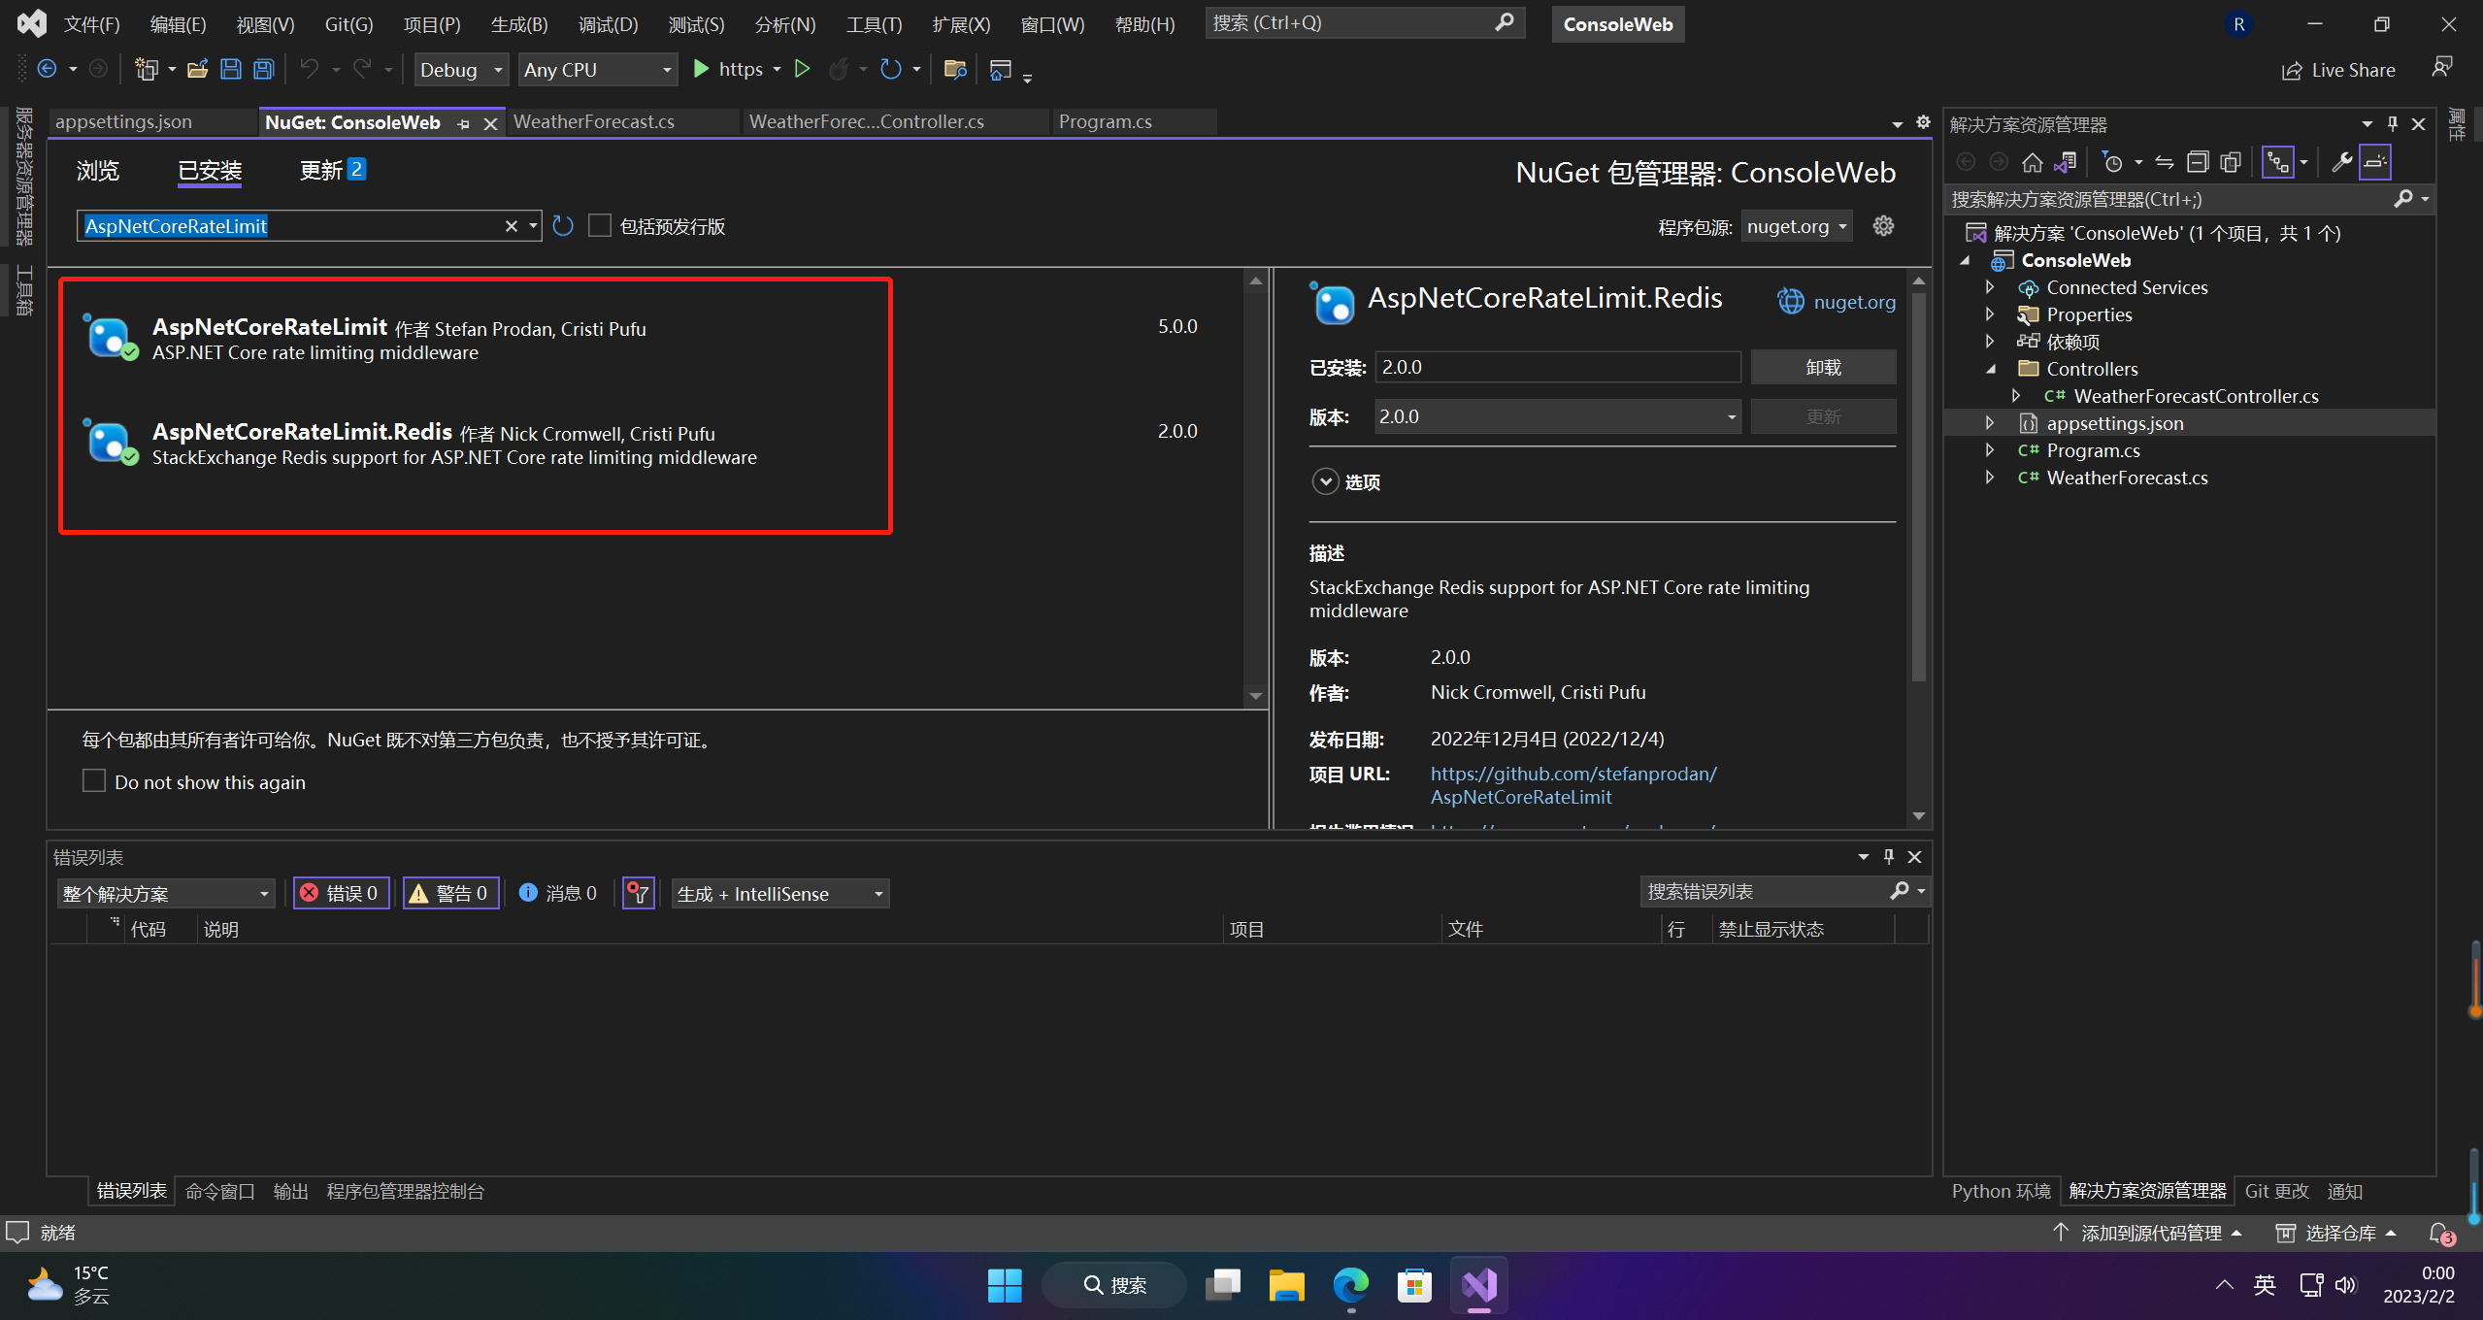Open NuGet settings gear icon

(1883, 226)
